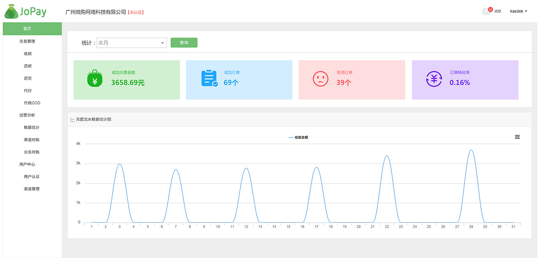Click the chart peak at day 12
The height and width of the screenshot is (258, 540).
click(x=246, y=169)
